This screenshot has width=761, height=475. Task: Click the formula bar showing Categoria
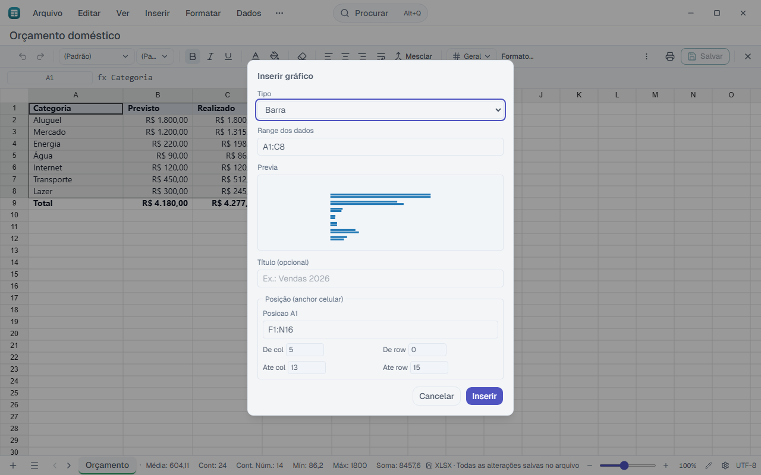[132, 78]
